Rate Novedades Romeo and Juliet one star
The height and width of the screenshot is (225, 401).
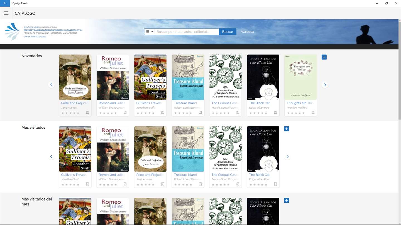coord(101,113)
